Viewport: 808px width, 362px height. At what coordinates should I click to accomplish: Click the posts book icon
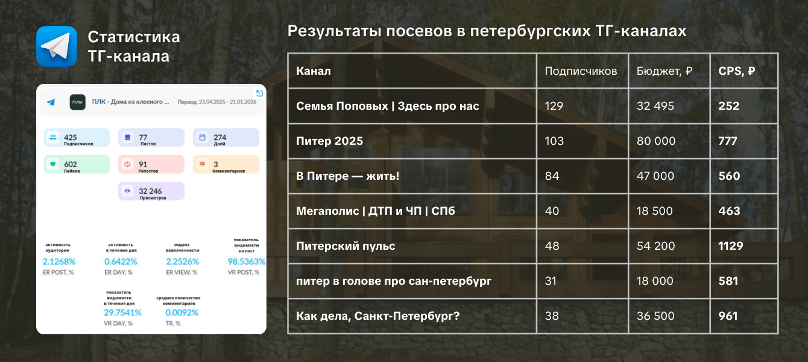click(127, 138)
